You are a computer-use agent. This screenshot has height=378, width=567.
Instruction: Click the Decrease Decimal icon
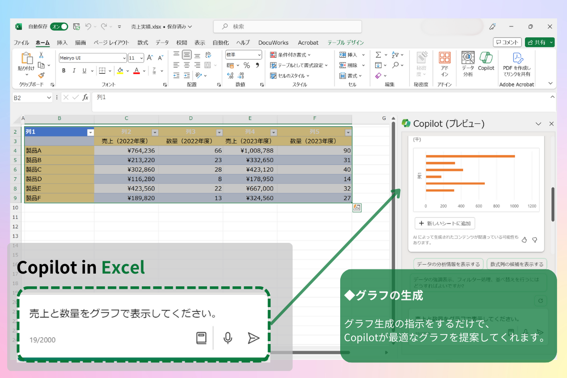(241, 75)
